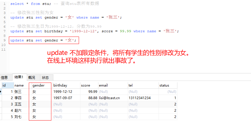Switch to the 信息 tab
This screenshot has width=251, height=136.
click(5, 77)
